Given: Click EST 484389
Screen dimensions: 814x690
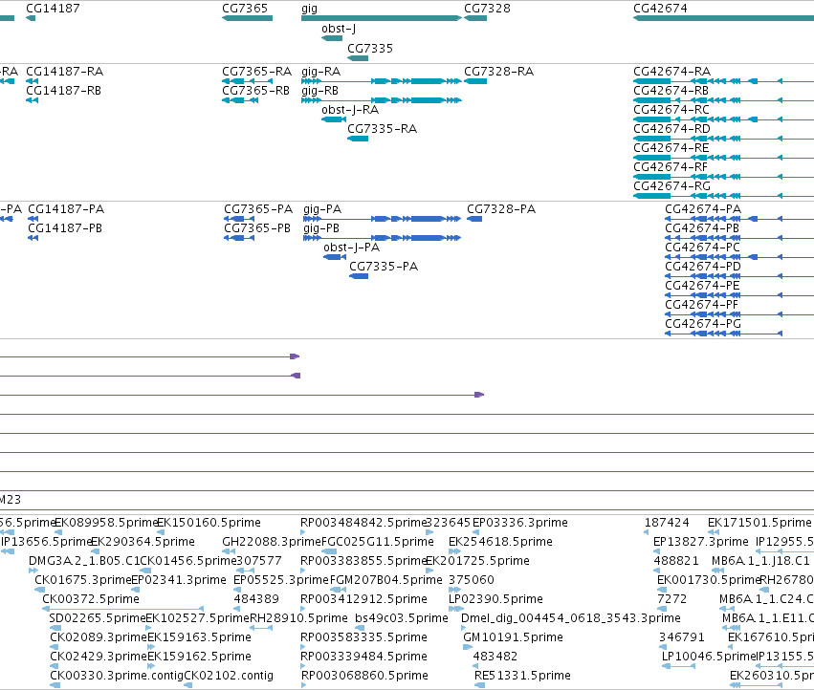Looking at the screenshot, I should point(256,598).
